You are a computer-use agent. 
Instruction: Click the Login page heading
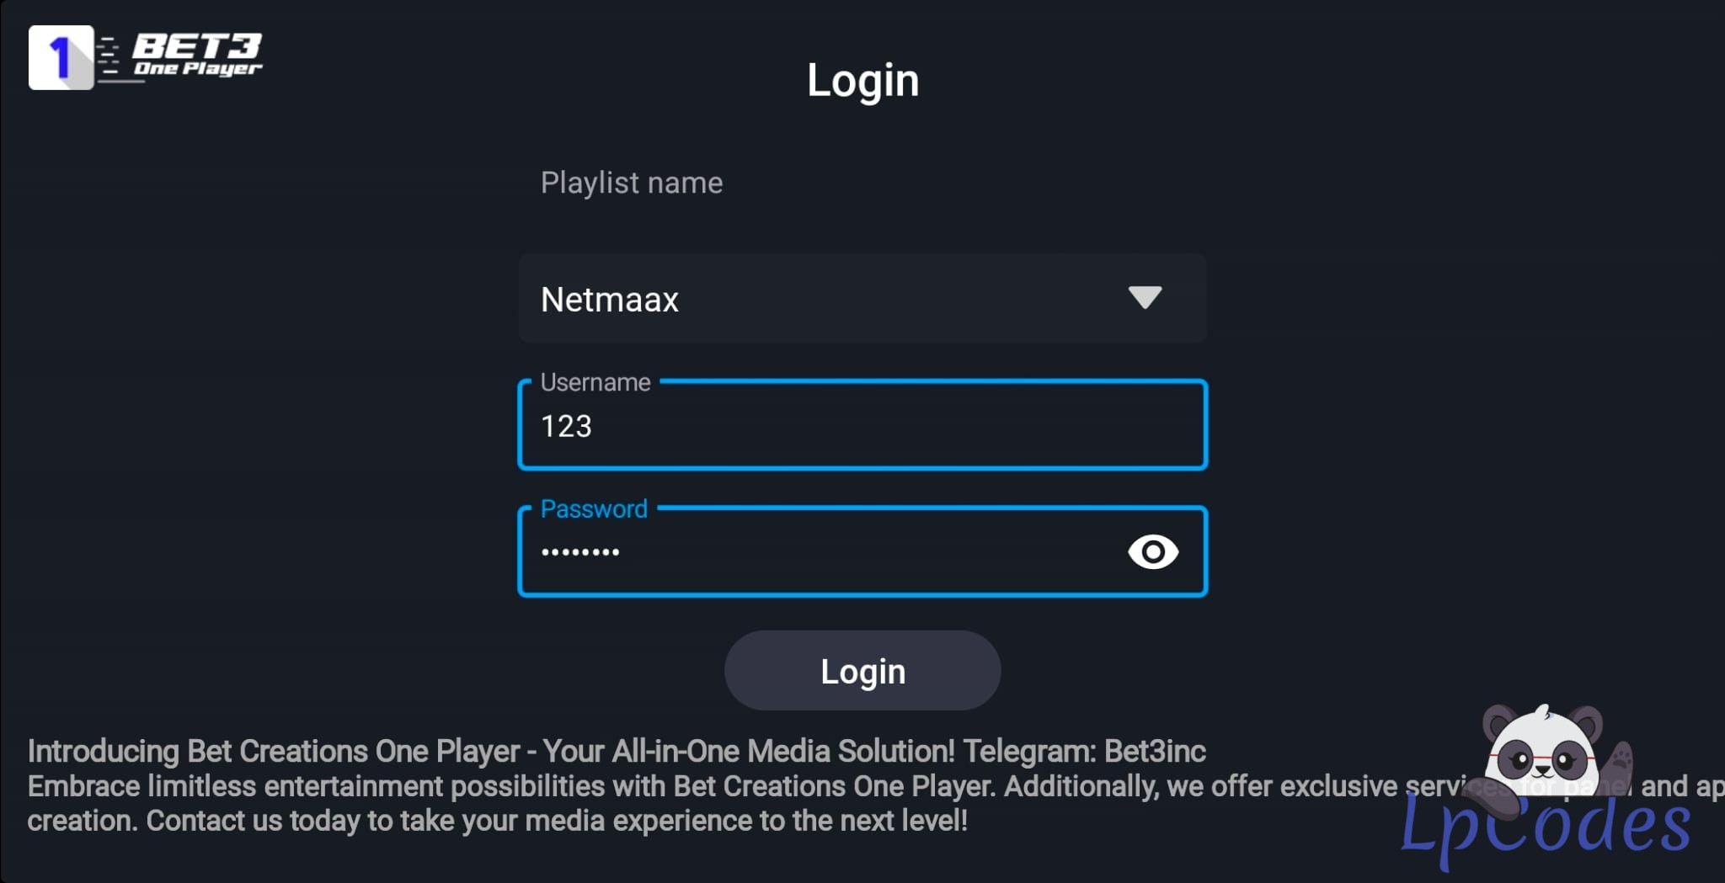(x=862, y=81)
